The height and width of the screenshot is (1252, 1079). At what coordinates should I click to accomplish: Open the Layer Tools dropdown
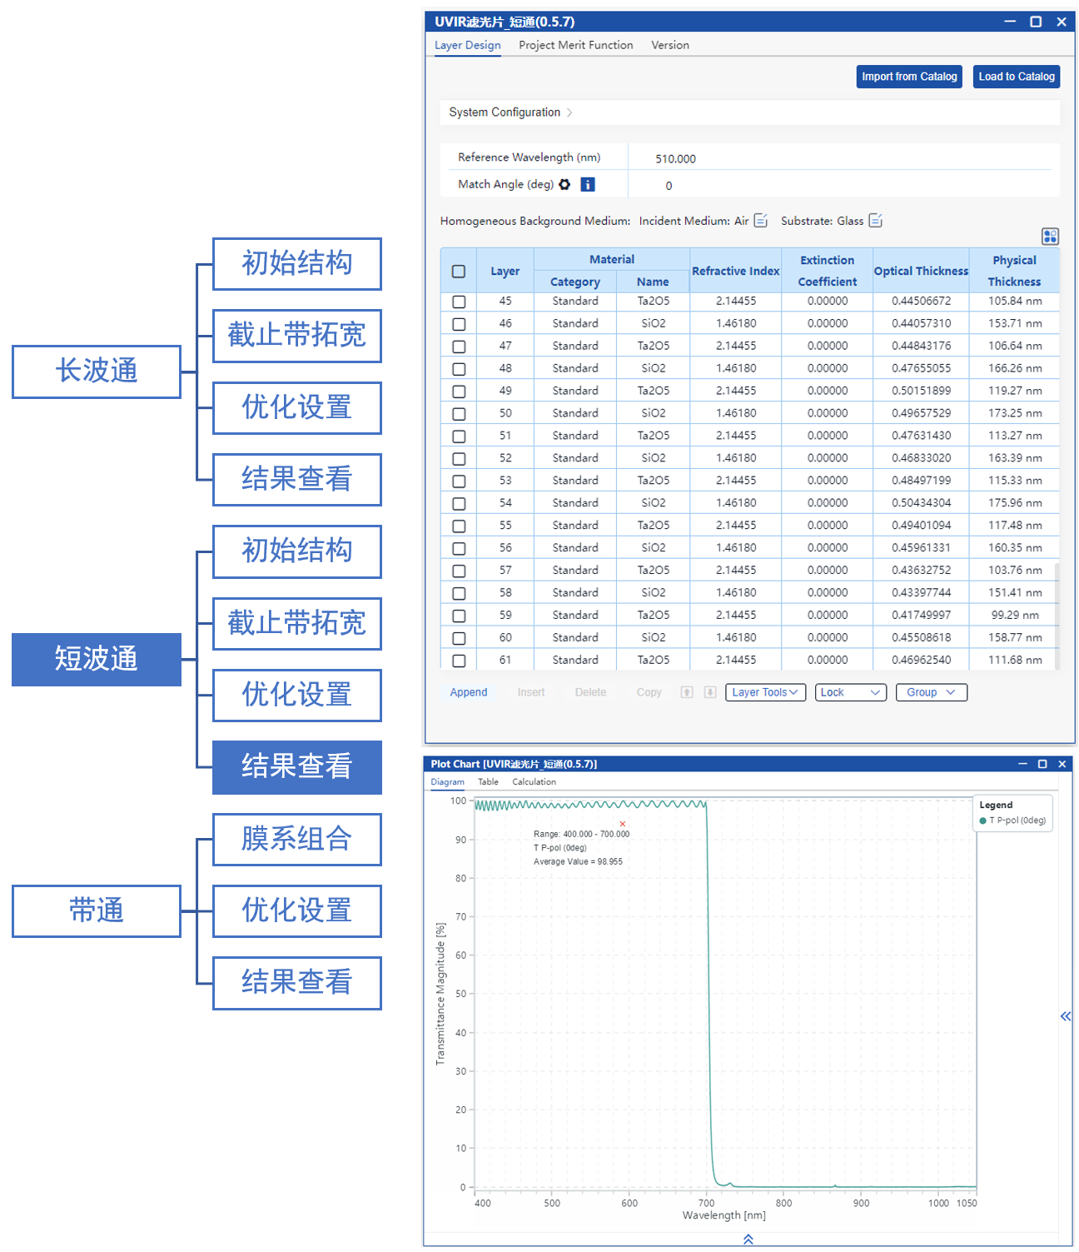click(x=765, y=692)
